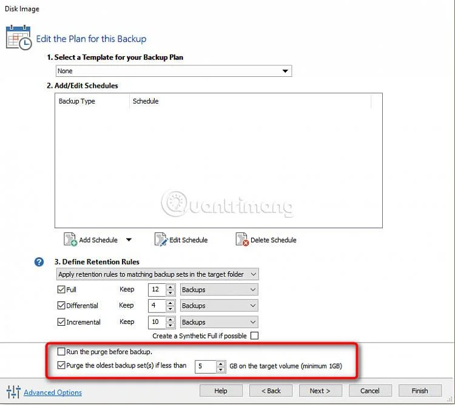Click the Add Schedule label
The height and width of the screenshot is (405, 455).
coord(98,240)
